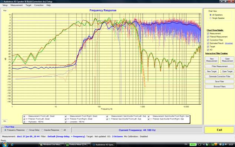
Task: Open the Windows Start orb
Action: (x=5, y=145)
